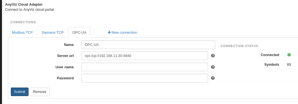This screenshot has width=298, height=104.
Task: Click the Password field help icon
Action: (213, 78)
